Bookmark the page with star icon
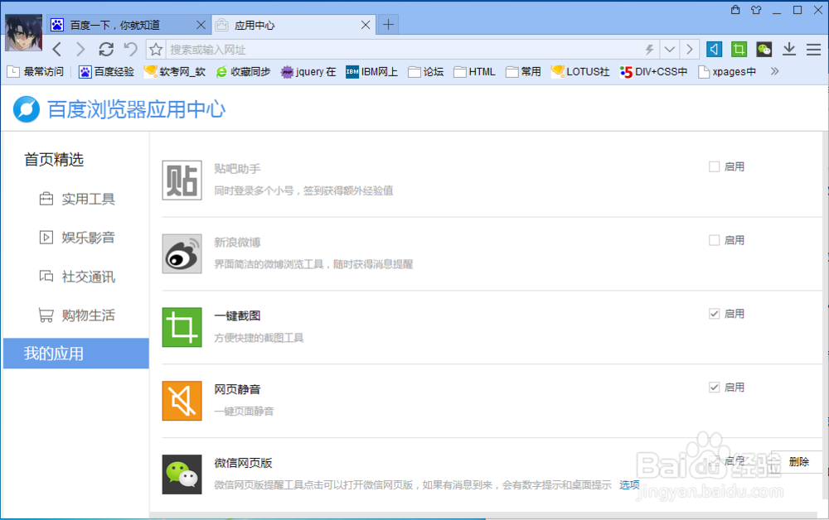The image size is (829, 520). tap(156, 50)
